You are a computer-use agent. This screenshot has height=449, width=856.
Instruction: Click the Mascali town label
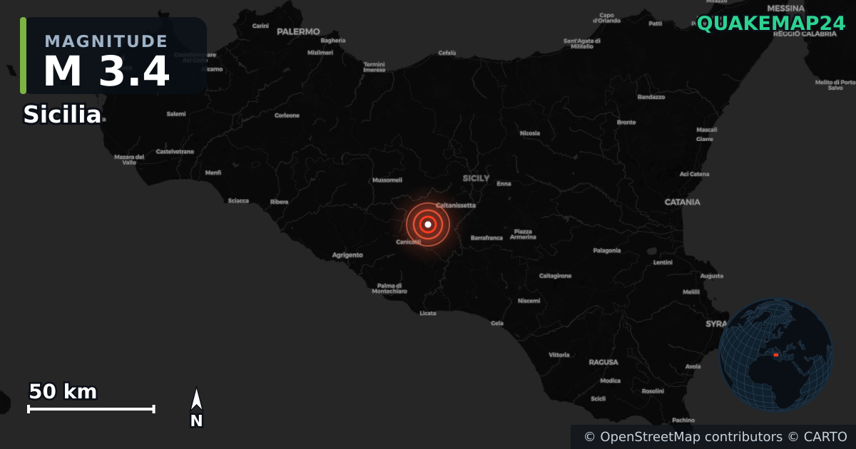(x=707, y=130)
